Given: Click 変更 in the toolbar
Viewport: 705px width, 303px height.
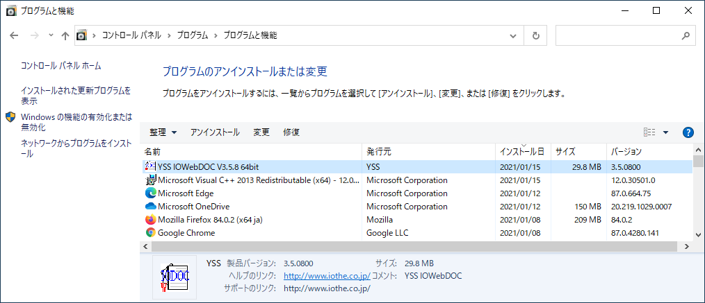Looking at the screenshot, I should pyautogui.click(x=261, y=132).
